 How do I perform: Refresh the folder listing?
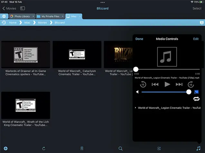[44, 148]
